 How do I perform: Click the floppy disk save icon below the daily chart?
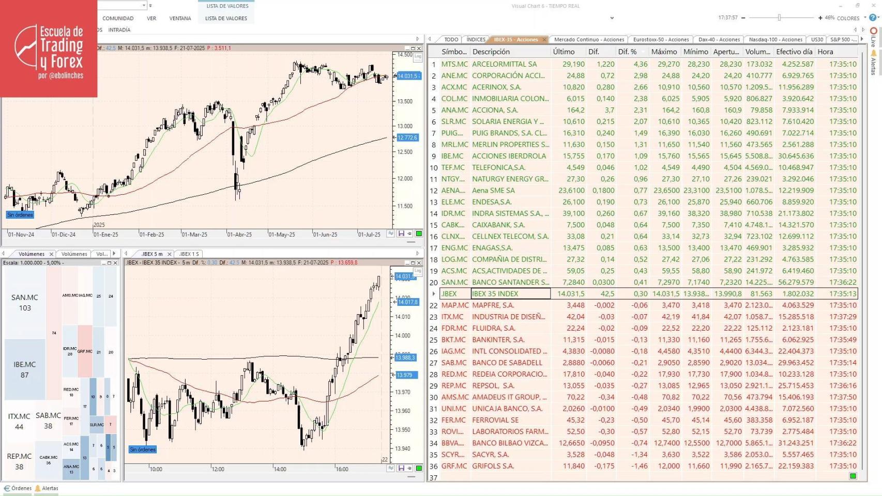401,234
